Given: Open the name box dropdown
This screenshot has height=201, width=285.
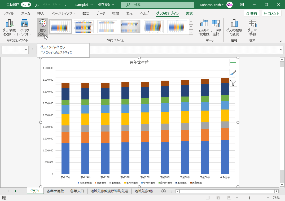Looking at the screenshot, I should click(26, 50).
